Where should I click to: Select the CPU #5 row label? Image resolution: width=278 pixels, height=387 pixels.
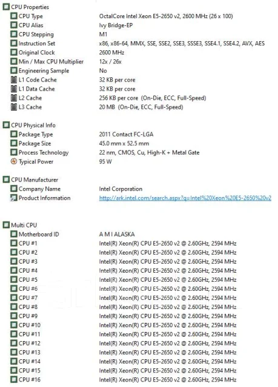point(28,279)
